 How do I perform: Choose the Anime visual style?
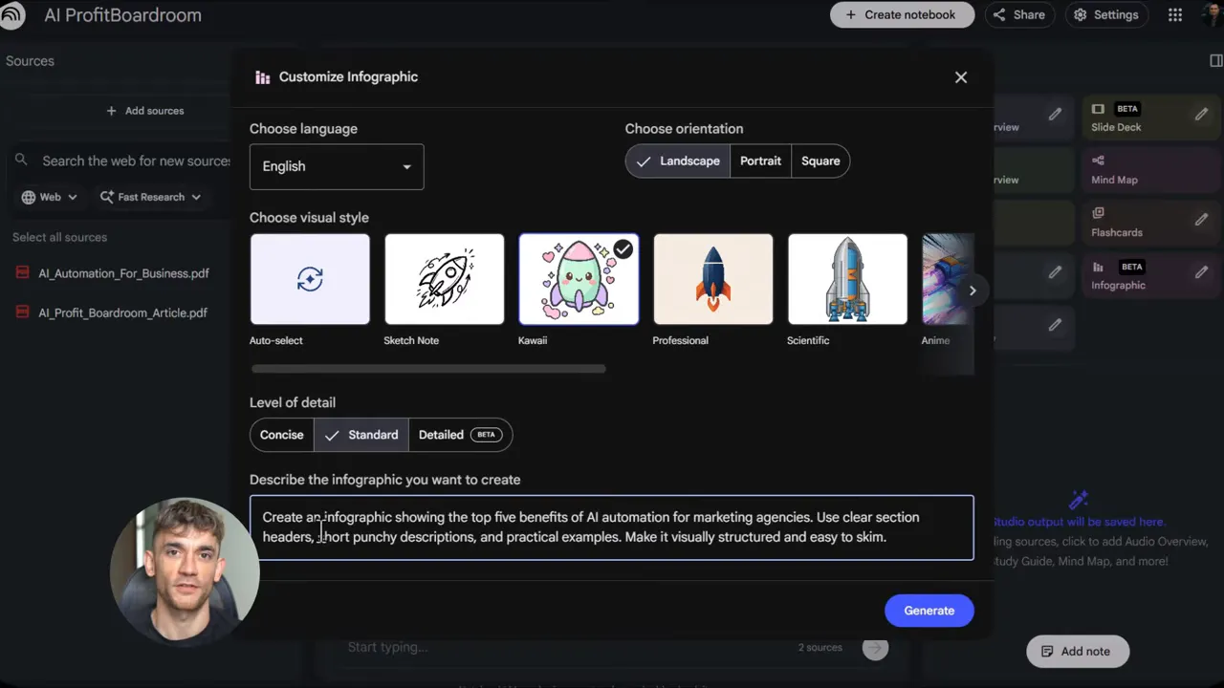tap(947, 279)
